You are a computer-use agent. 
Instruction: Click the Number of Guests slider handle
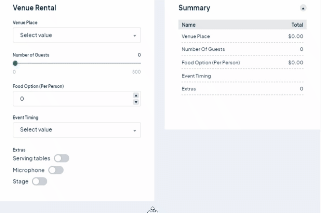click(15, 63)
